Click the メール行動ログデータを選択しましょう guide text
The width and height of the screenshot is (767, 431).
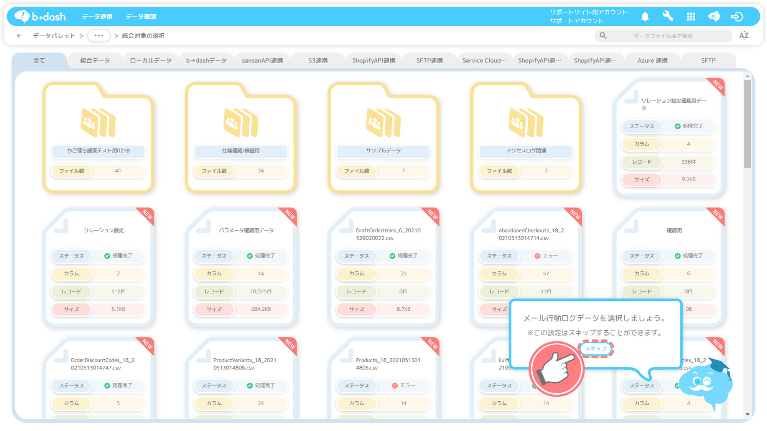pos(594,318)
